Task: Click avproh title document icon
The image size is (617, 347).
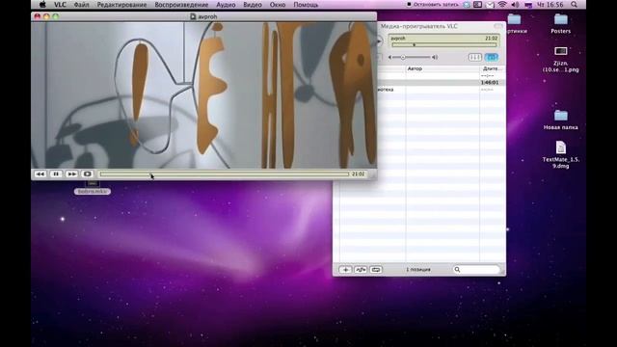Action: [193, 16]
